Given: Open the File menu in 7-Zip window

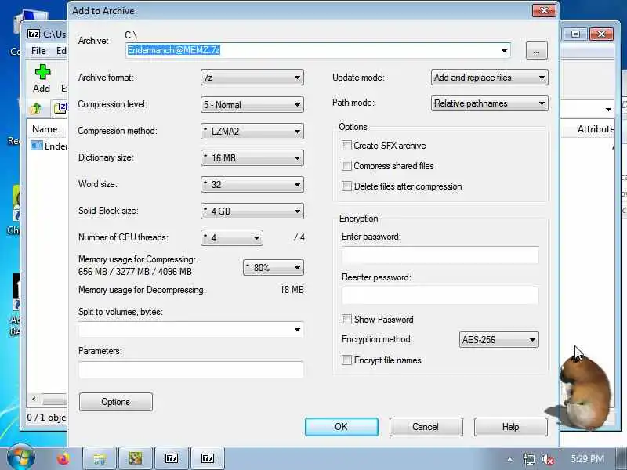Looking at the screenshot, I should pos(38,51).
